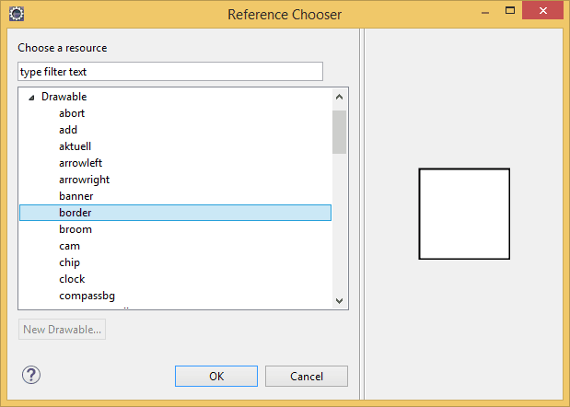Pick the banner drawable
Screen dimensions: 570x407
pyautogui.click(x=76, y=196)
